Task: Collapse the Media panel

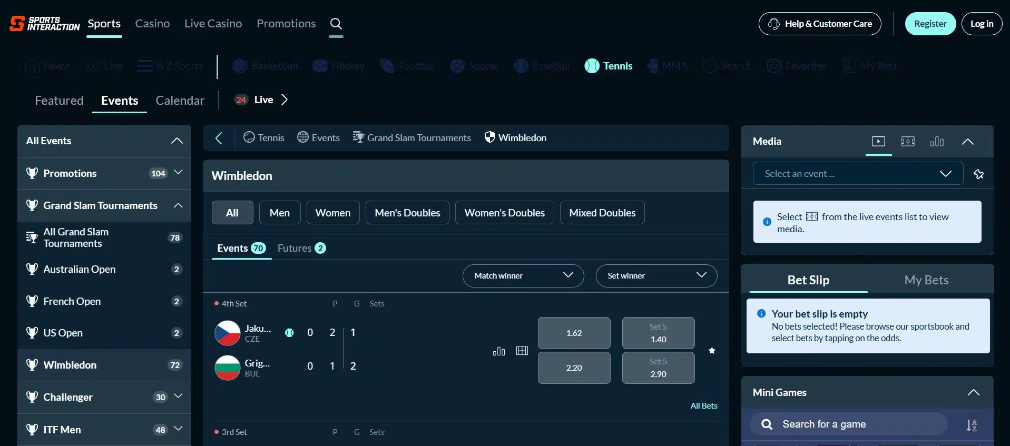Action: pos(968,141)
